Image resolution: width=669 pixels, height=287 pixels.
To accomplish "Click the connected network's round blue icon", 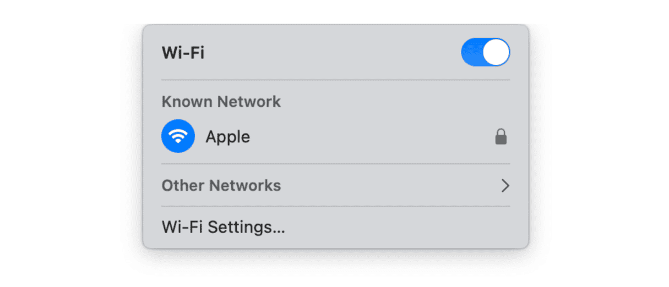I will (178, 136).
